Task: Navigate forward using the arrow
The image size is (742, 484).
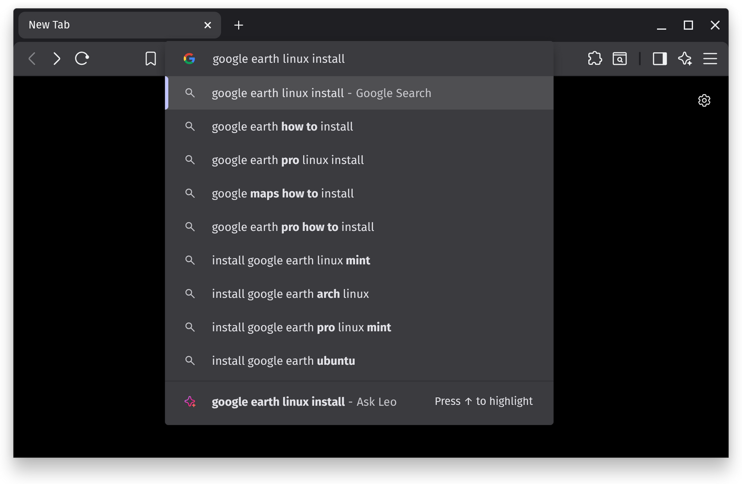Action: pos(57,58)
